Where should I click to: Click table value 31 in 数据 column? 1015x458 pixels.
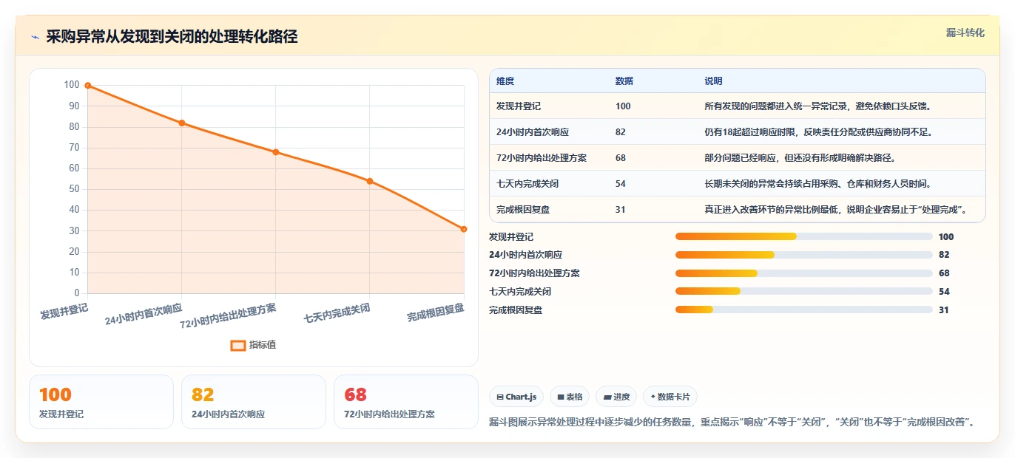pyautogui.click(x=621, y=210)
